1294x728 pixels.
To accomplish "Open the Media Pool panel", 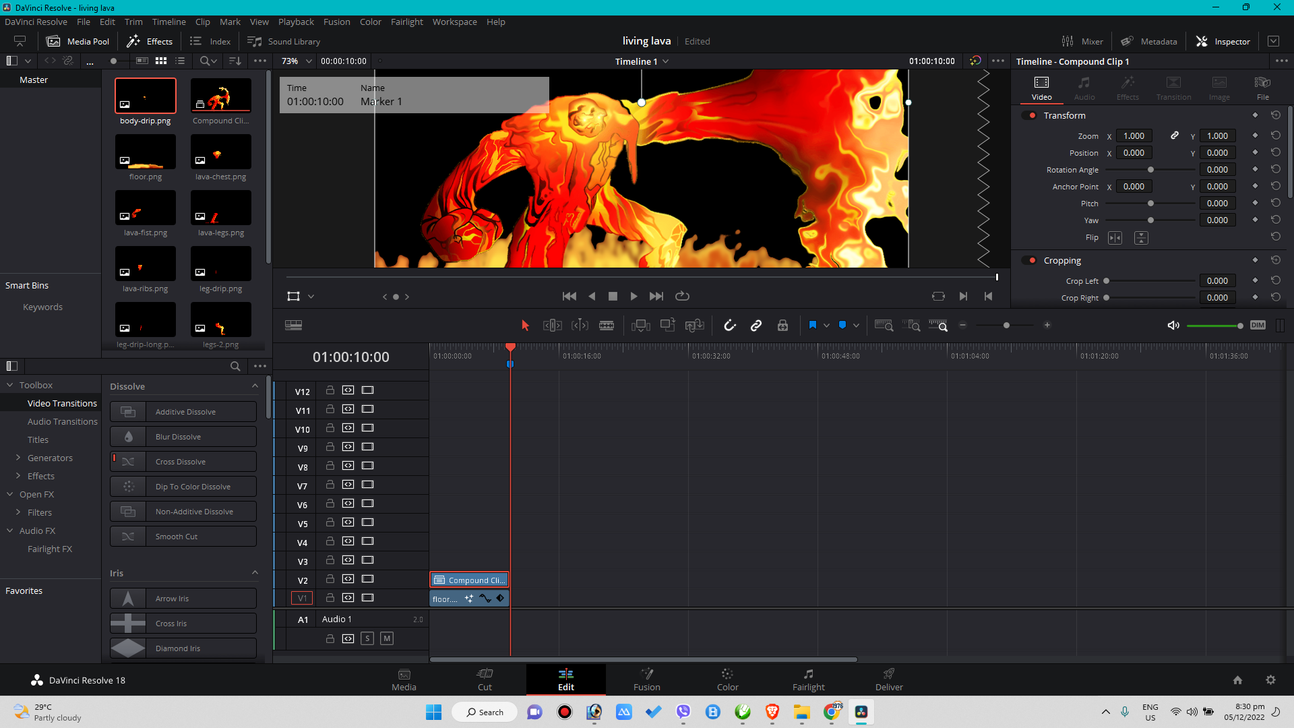I will (x=78, y=41).
